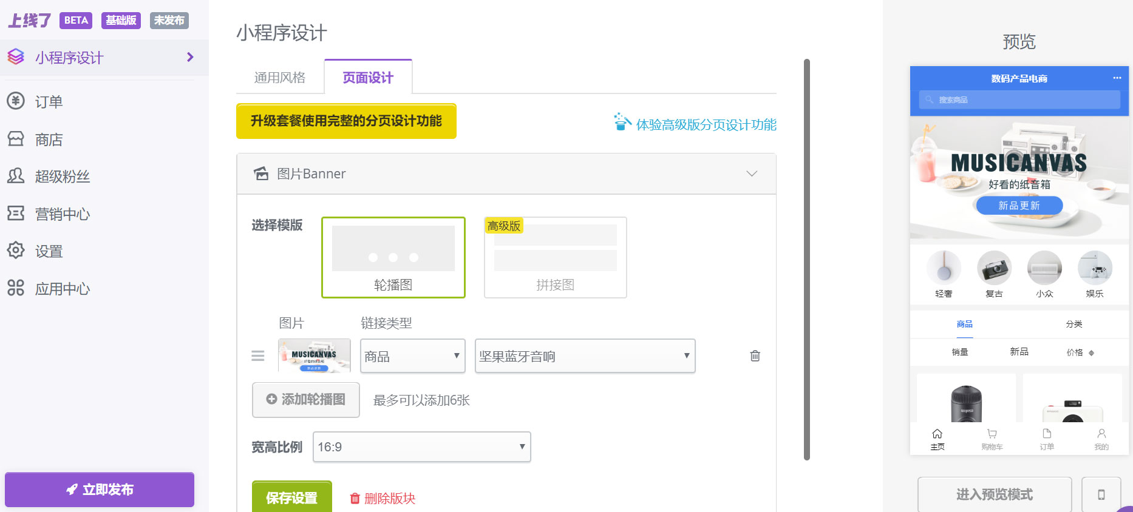Select the 轮播图 template
Screen dimensions: 1133x512
[x=393, y=257]
